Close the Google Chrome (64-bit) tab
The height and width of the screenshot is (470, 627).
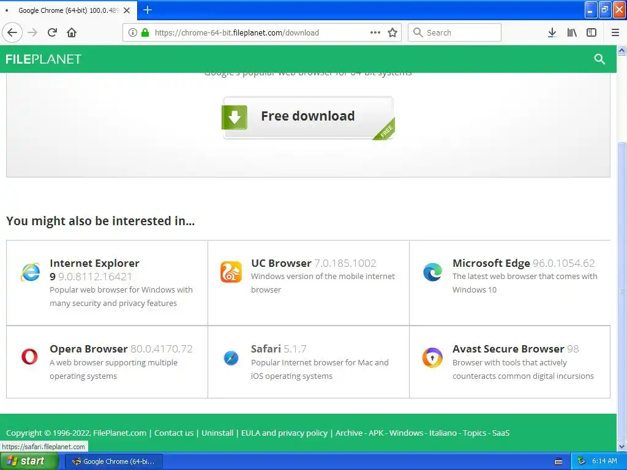pos(127,10)
